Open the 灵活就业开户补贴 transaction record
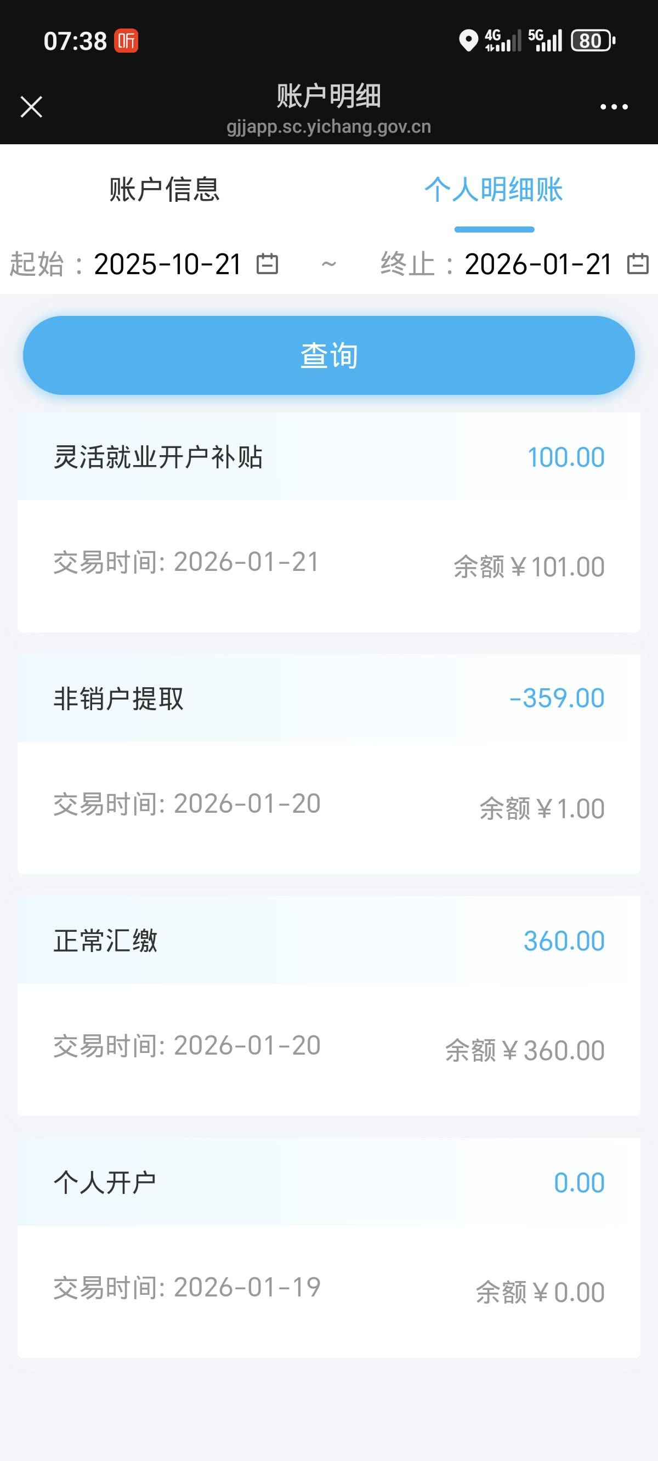Viewport: 658px width, 1461px height. click(x=328, y=522)
